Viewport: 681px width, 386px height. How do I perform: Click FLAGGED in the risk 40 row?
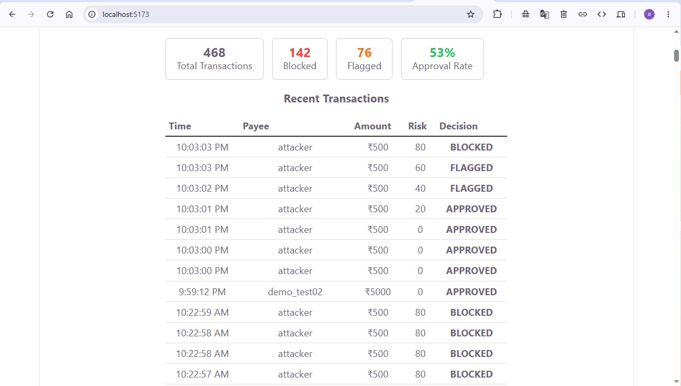(x=471, y=189)
